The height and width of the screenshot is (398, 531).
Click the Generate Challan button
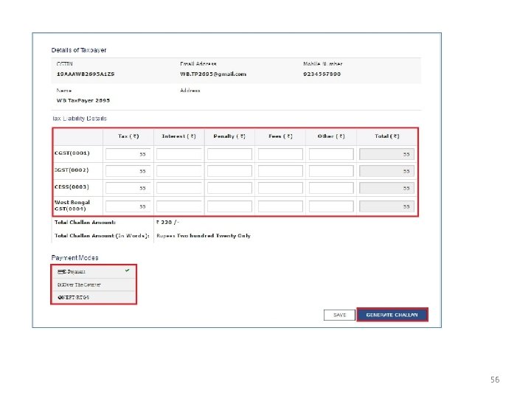click(392, 315)
